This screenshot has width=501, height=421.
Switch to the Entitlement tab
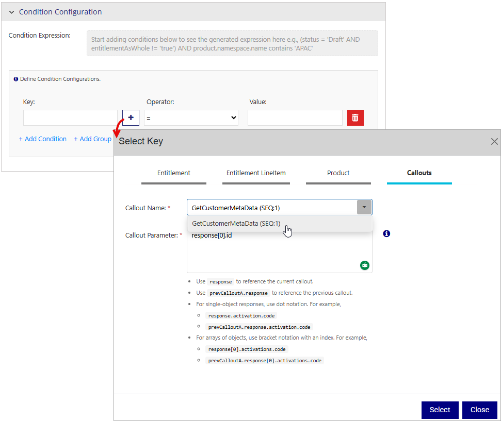coord(174,173)
